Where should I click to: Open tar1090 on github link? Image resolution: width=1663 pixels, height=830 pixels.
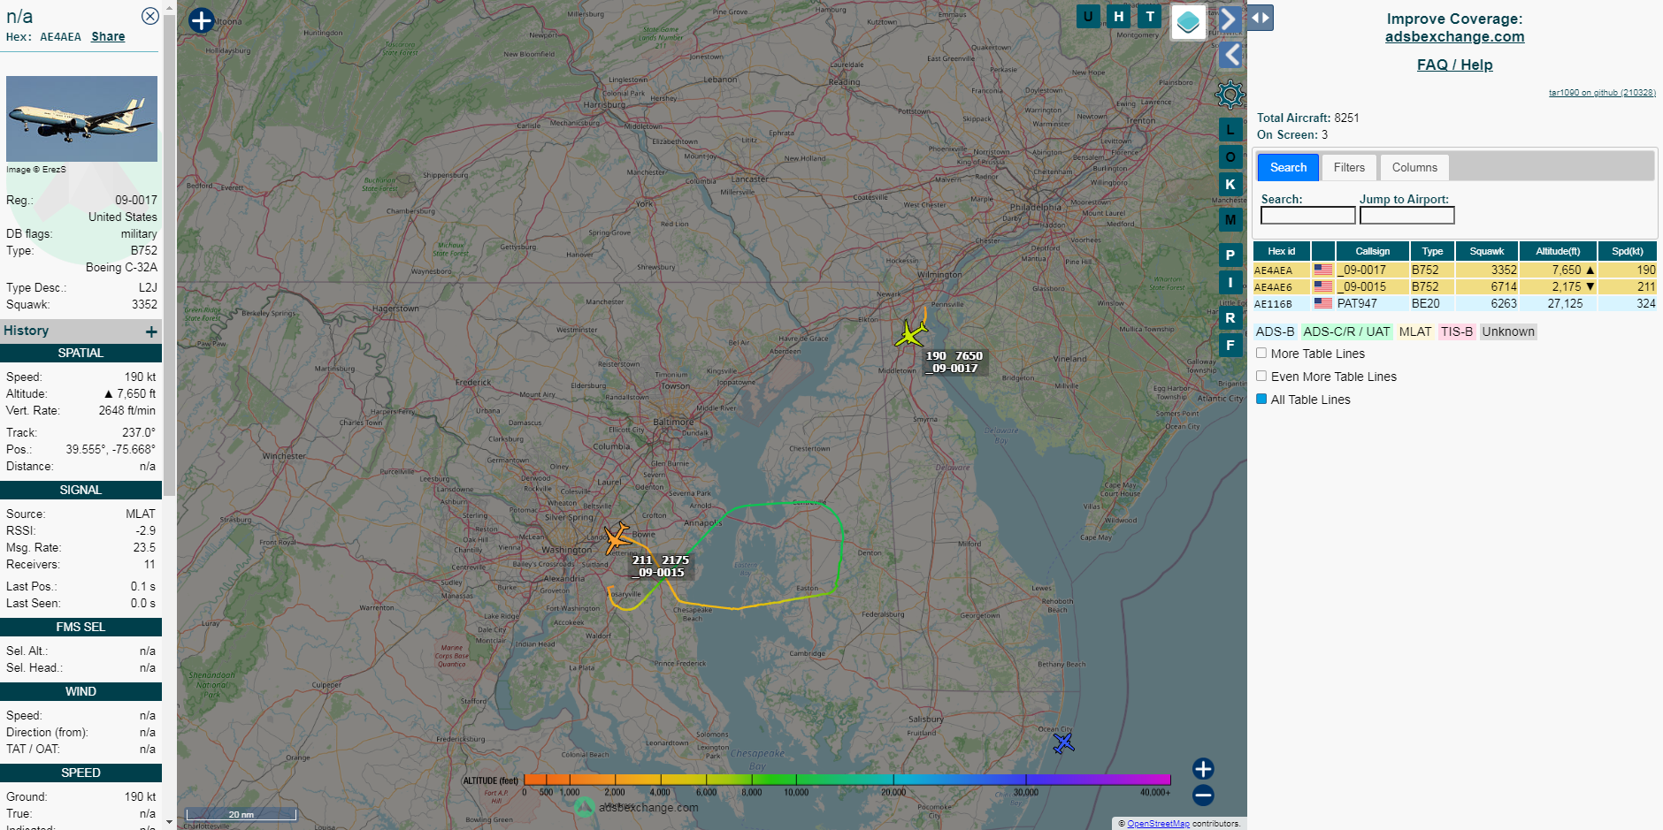[1602, 93]
